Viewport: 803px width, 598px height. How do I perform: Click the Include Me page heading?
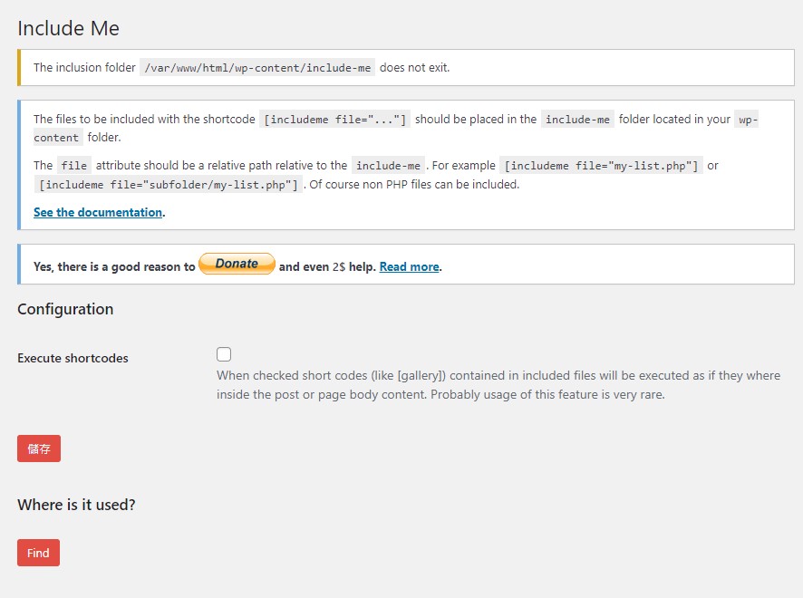(x=68, y=28)
